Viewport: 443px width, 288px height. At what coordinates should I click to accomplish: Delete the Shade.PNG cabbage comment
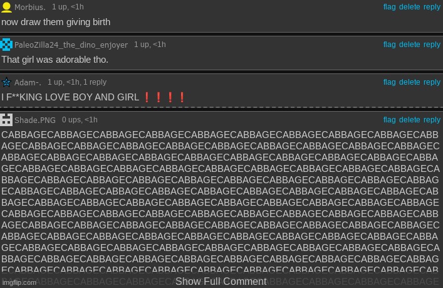coord(409,120)
